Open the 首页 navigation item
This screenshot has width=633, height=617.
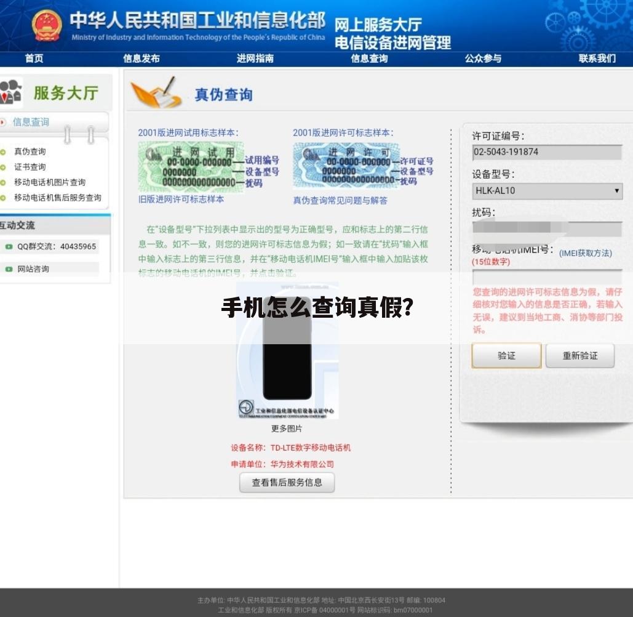(x=34, y=58)
